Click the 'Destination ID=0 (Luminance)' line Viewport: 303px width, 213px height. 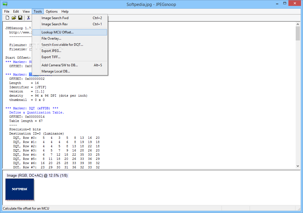coord(37,133)
